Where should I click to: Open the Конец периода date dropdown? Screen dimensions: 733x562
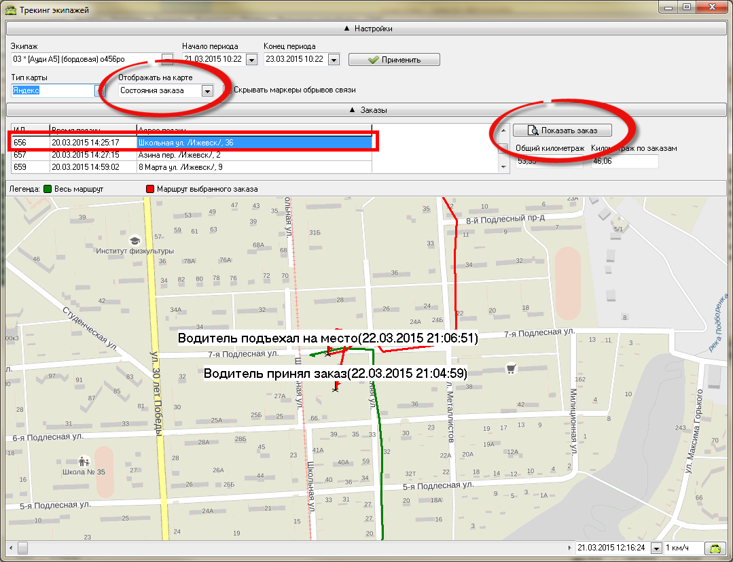(333, 60)
